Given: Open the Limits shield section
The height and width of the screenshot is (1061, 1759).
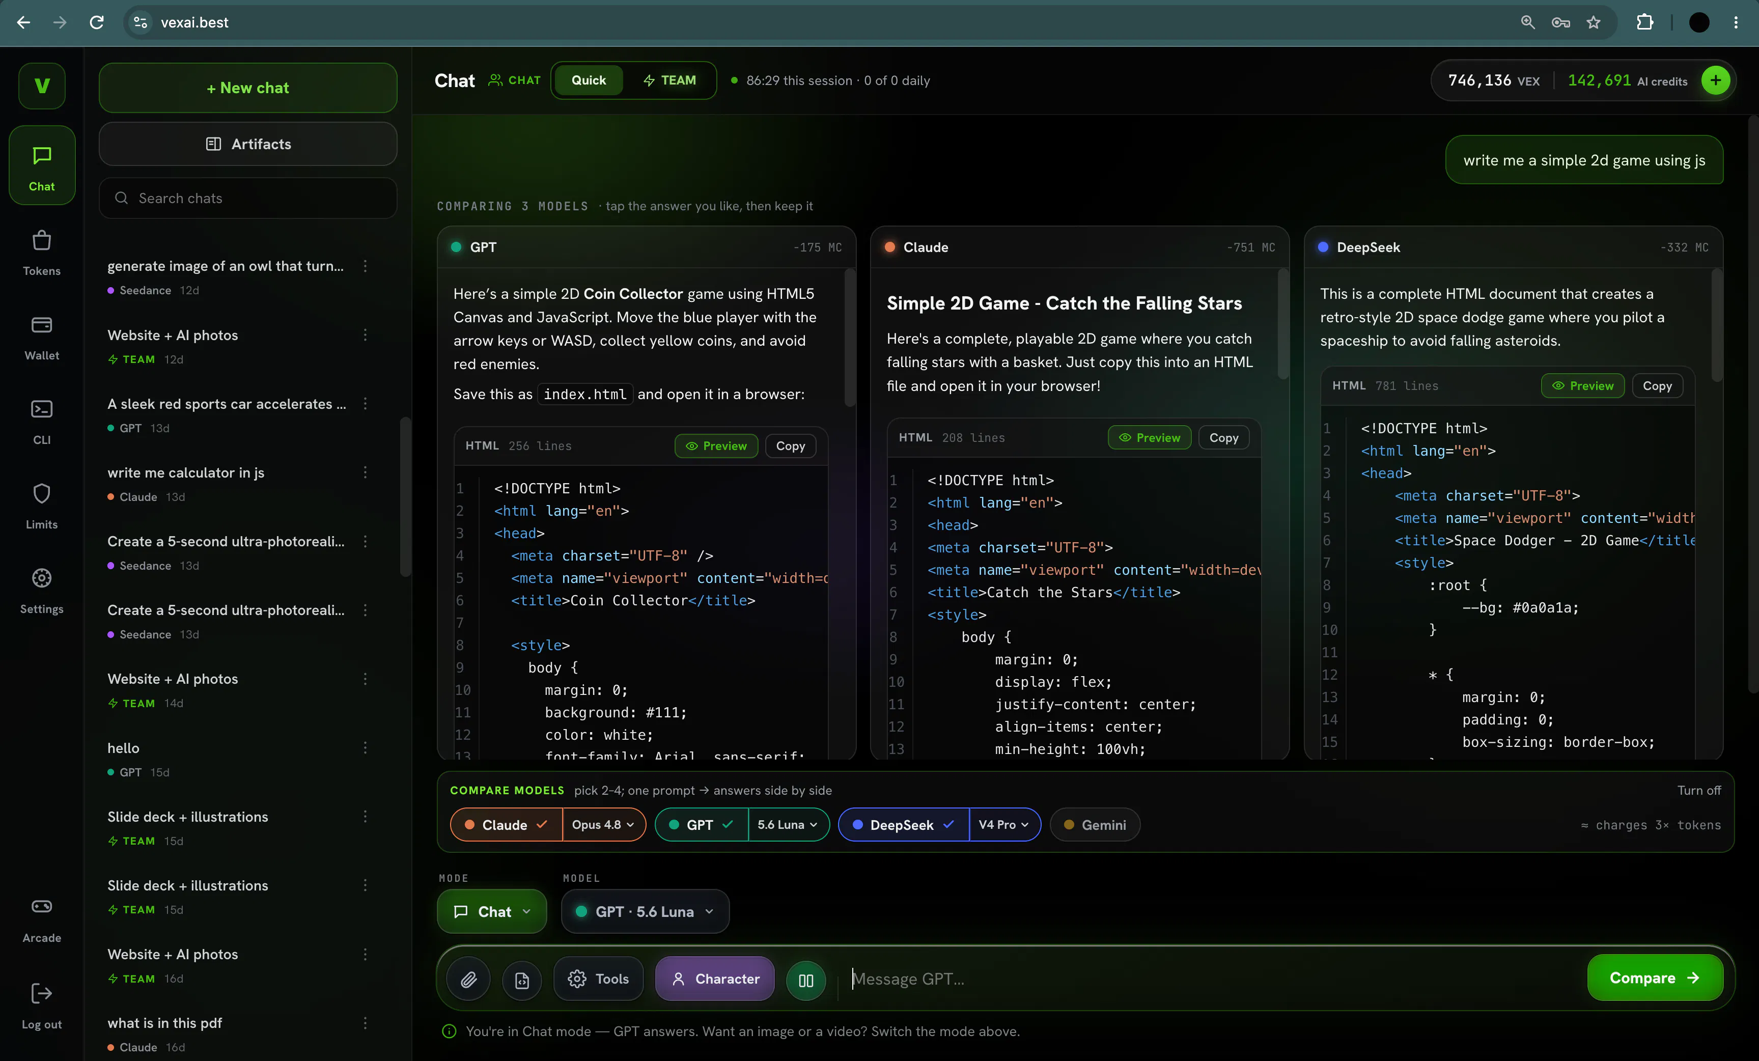Looking at the screenshot, I should 41,506.
